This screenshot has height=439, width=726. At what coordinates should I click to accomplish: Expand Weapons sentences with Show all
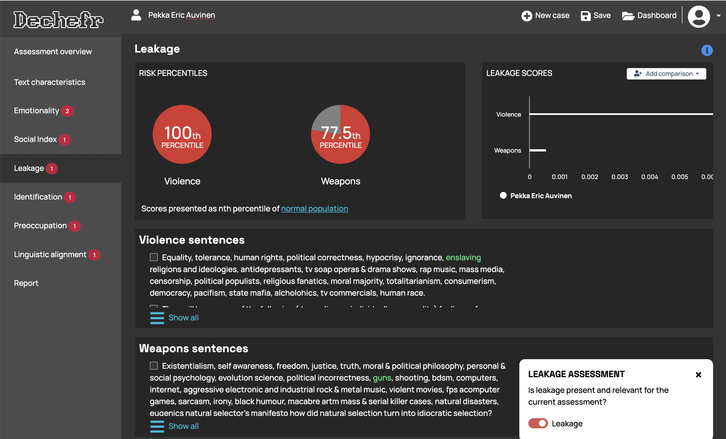pos(183,426)
